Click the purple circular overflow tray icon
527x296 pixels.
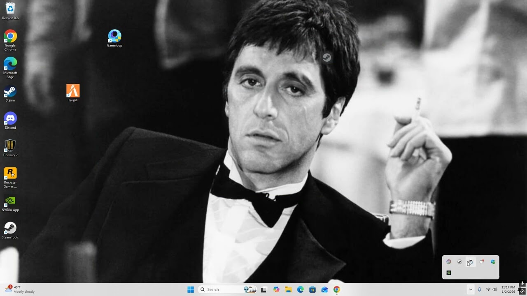click(449, 262)
